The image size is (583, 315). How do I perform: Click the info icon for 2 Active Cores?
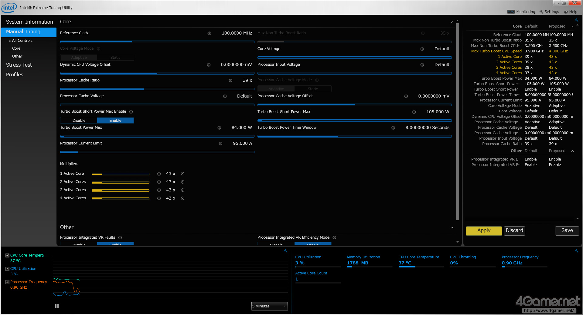[x=159, y=182]
